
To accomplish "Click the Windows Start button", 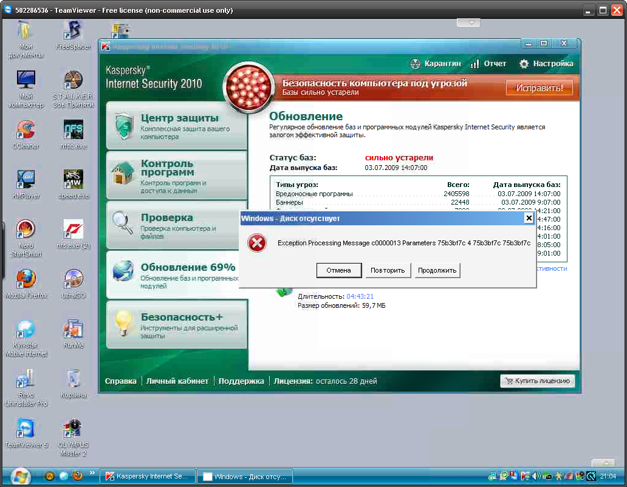I will [x=20, y=477].
